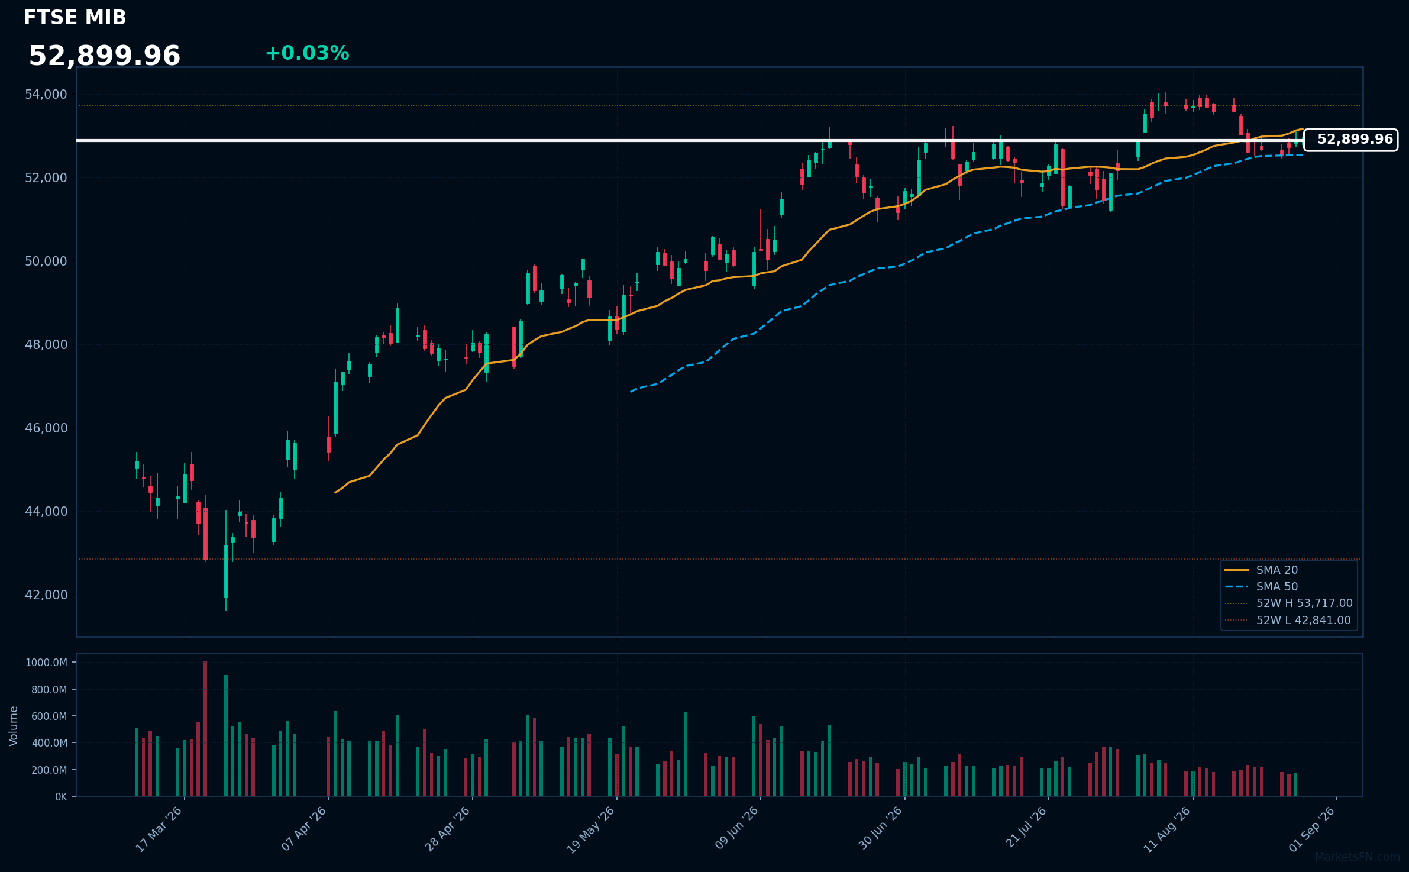Click the 800.0M volume axis label

49,690
